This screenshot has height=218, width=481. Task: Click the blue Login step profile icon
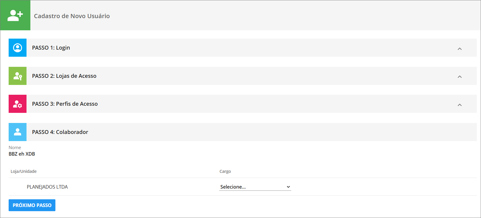pyautogui.click(x=18, y=48)
